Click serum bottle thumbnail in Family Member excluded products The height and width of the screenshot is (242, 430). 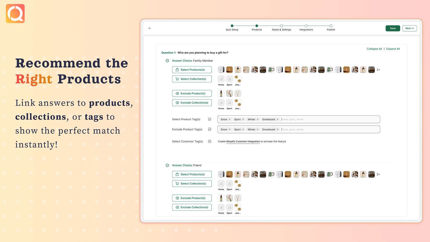221,94
